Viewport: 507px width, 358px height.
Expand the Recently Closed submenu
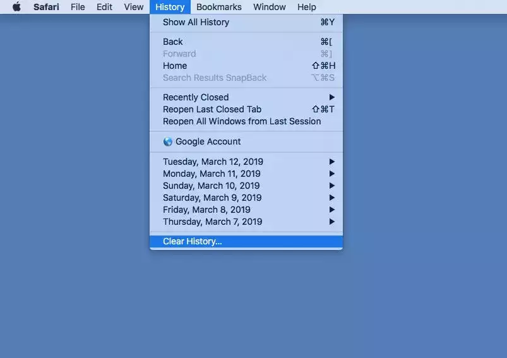click(246, 97)
